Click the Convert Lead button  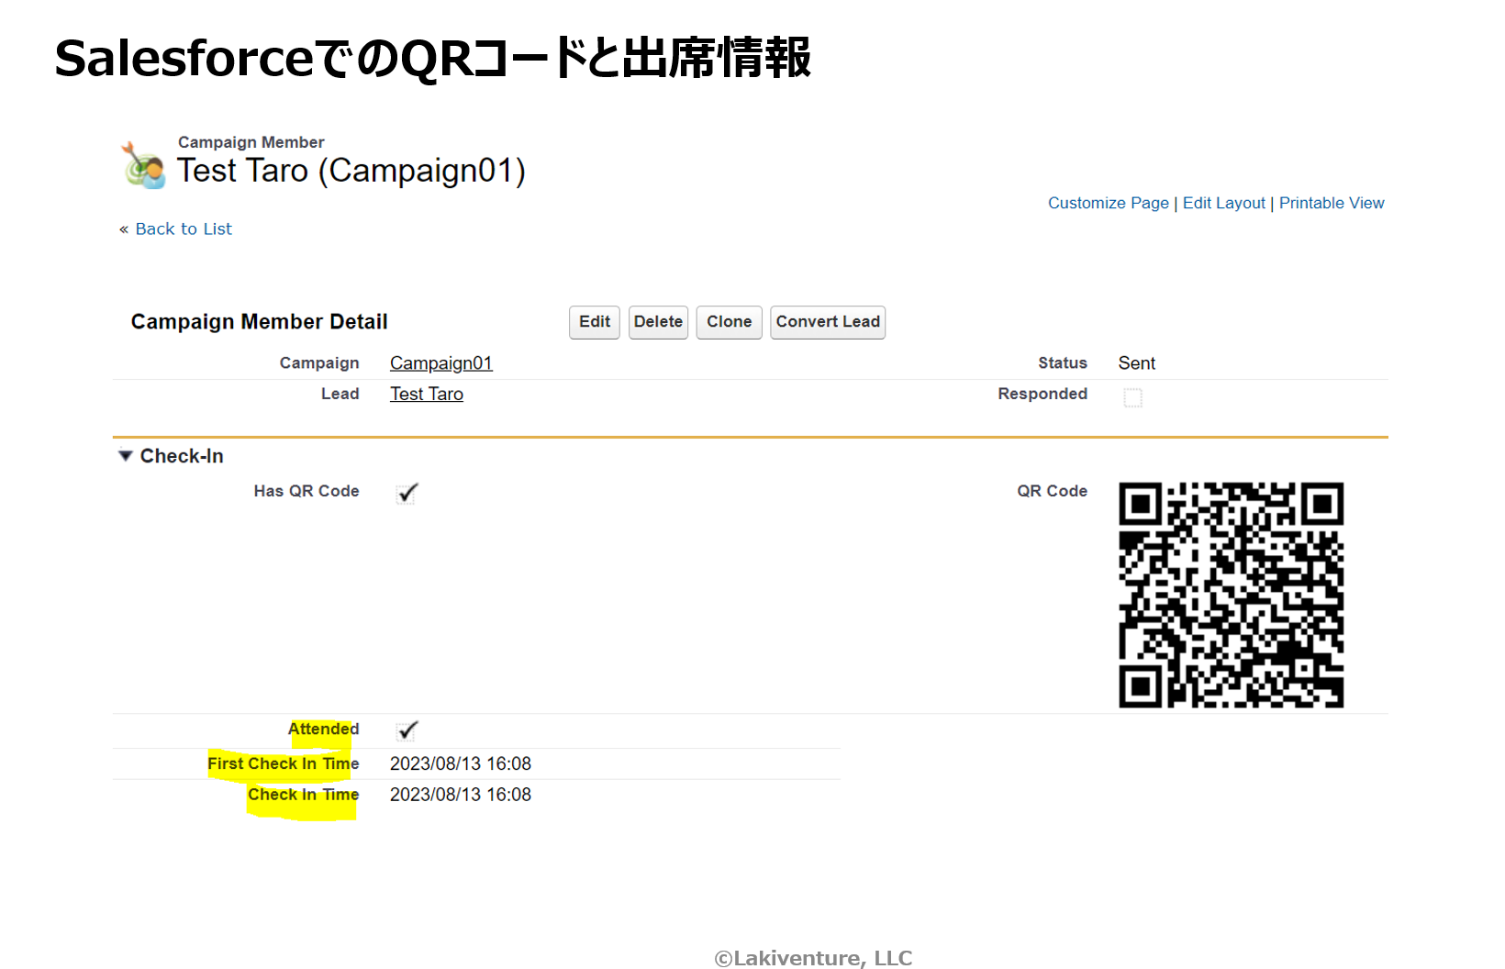(828, 322)
